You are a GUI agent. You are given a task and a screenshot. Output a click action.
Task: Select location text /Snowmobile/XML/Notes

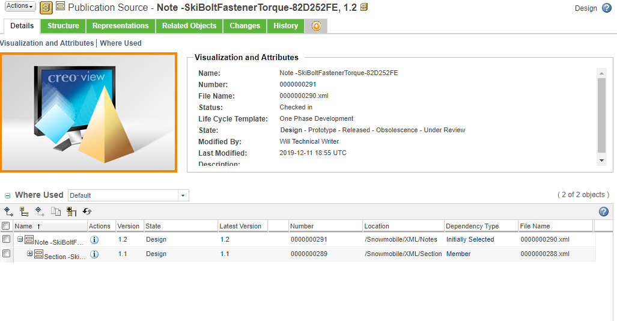click(x=401, y=239)
